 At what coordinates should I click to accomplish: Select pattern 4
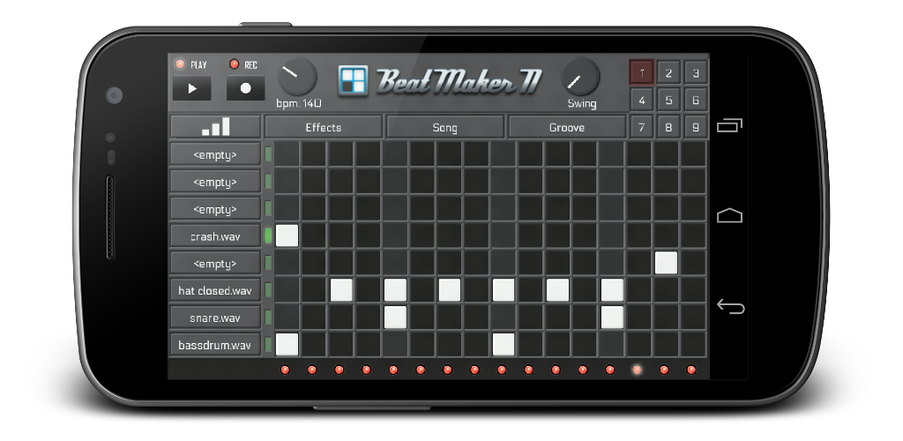(x=642, y=100)
